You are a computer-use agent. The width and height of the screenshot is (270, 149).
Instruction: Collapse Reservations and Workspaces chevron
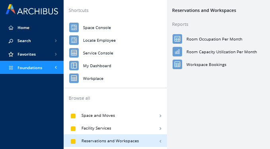(x=160, y=141)
